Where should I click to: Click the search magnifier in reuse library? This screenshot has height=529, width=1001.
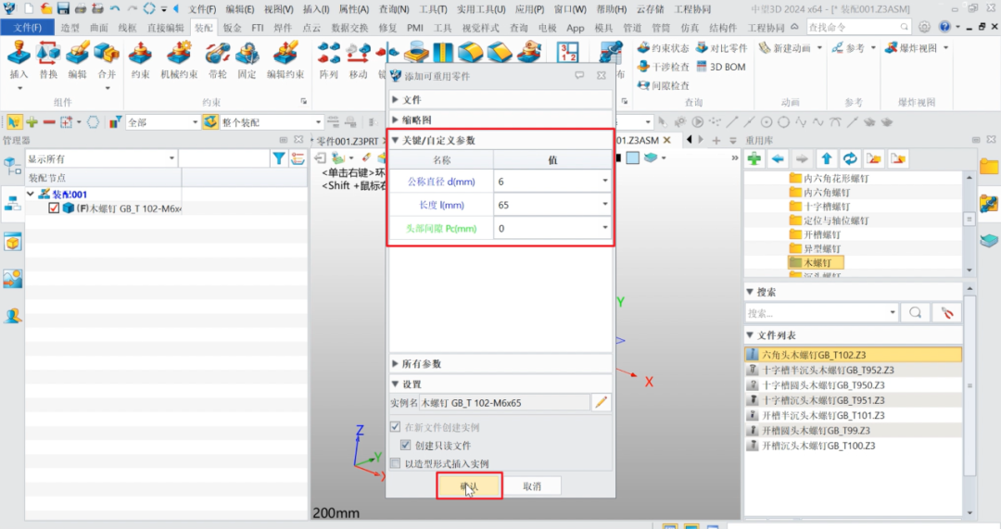click(915, 313)
